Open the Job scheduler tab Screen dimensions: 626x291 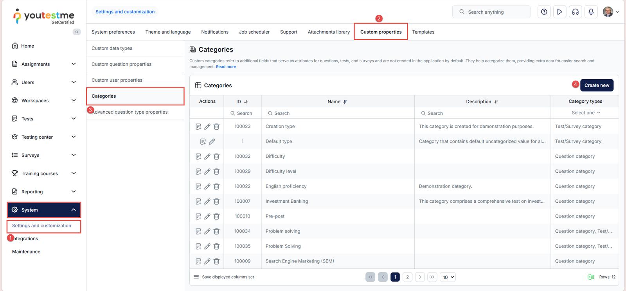click(254, 32)
